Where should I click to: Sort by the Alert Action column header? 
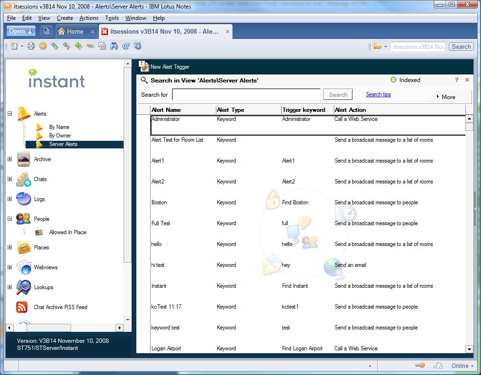tap(400, 110)
